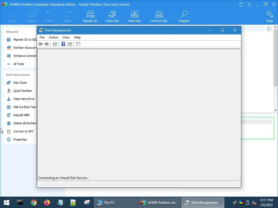Image resolution: width=278 pixels, height=208 pixels.
Task: Click Show/Hide Action Pane icon
Action: click(x=70, y=44)
